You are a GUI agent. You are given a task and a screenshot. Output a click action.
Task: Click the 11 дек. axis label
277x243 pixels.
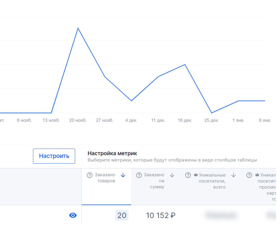(x=158, y=120)
